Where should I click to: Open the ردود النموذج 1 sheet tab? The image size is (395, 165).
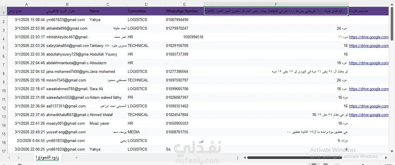pos(47,158)
